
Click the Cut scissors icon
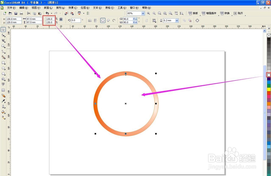point(29,13)
